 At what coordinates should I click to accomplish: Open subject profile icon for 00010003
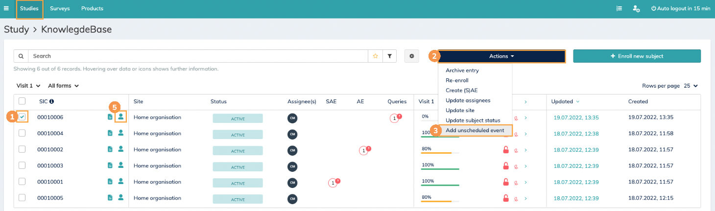coord(120,165)
